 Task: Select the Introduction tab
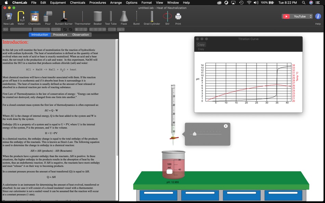point(40,35)
